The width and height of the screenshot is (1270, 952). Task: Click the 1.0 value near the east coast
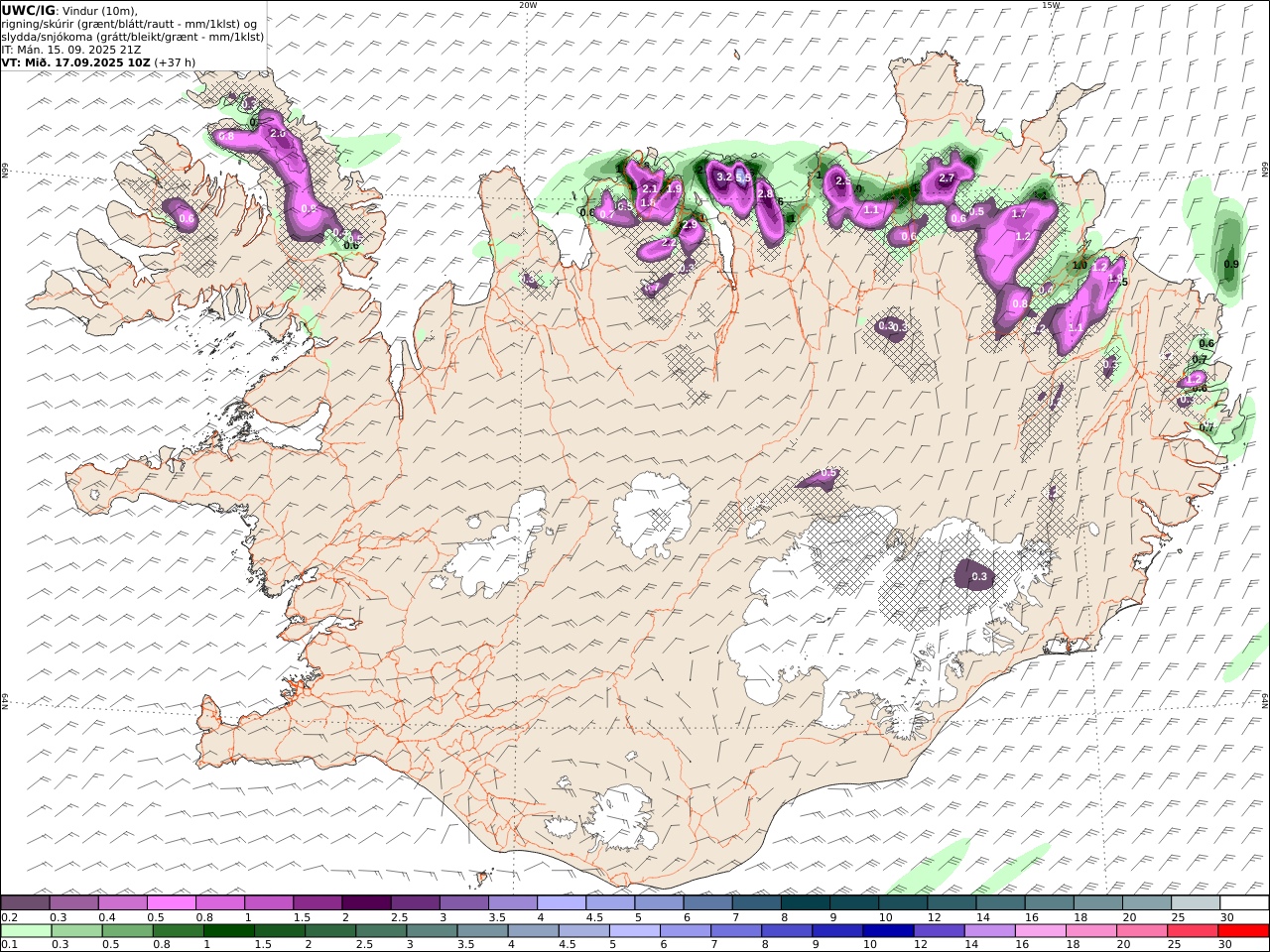[x=1079, y=265]
